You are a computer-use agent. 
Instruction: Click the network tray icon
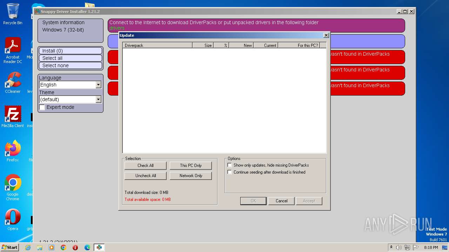pyautogui.click(x=407, y=247)
